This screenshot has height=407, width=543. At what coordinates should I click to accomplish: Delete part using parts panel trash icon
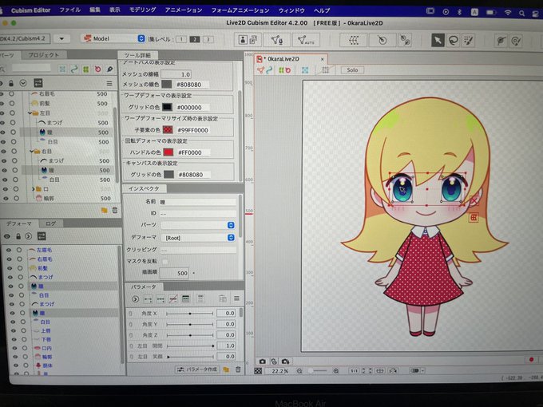point(115,210)
